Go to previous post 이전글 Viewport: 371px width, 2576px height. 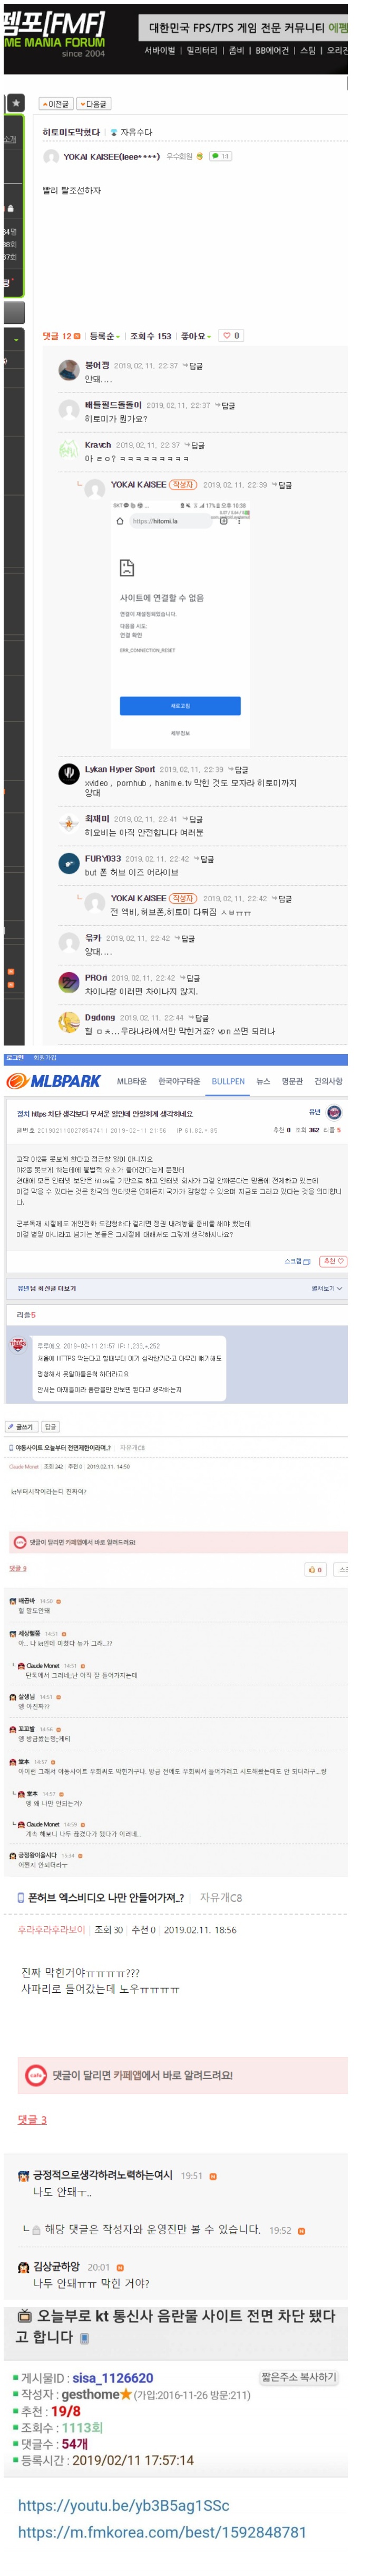56,104
